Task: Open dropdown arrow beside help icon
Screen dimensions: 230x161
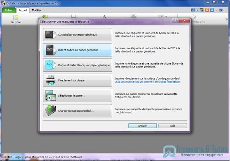Action: click(x=225, y=10)
